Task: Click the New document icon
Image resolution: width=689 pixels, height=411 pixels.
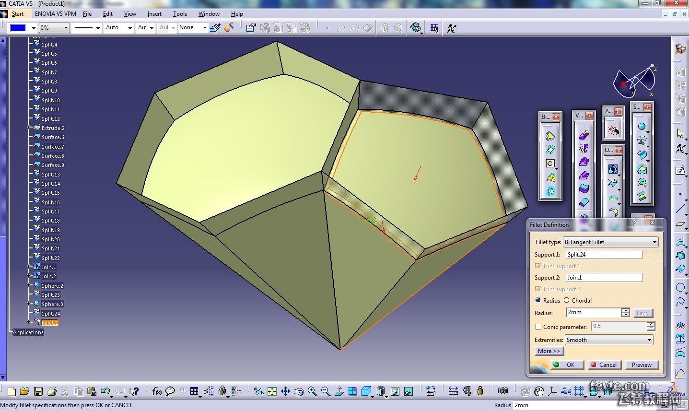Action: coord(12,392)
